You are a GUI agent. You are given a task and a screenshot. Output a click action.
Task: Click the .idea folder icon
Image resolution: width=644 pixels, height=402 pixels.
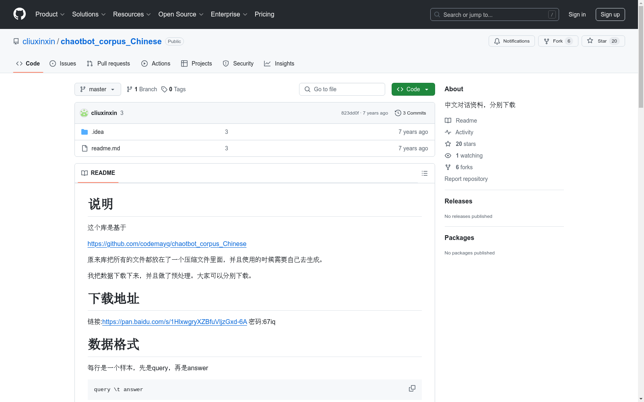click(x=85, y=132)
